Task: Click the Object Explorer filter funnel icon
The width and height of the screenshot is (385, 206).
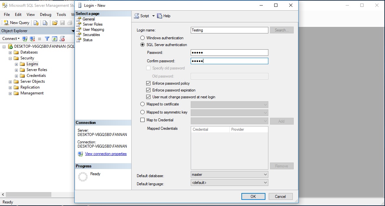Action: pyautogui.click(x=47, y=39)
